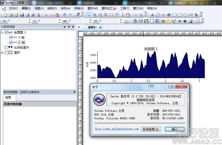Image resolution: width=222 pixels, height=145 pixels.
Task: Select the Rectangle drawing tool
Action: tap(174, 15)
